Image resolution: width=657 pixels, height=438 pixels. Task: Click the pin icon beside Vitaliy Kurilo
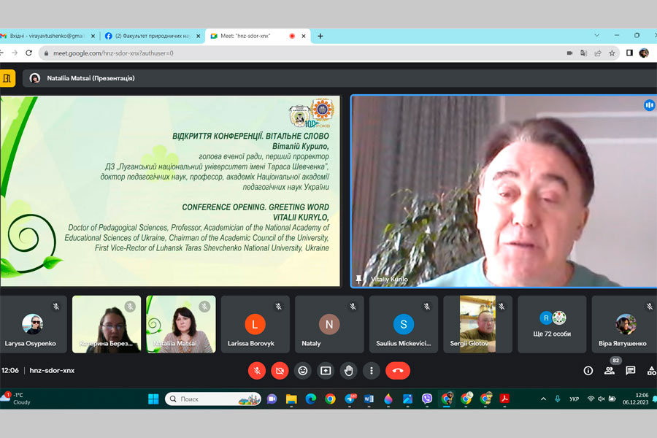[358, 279]
